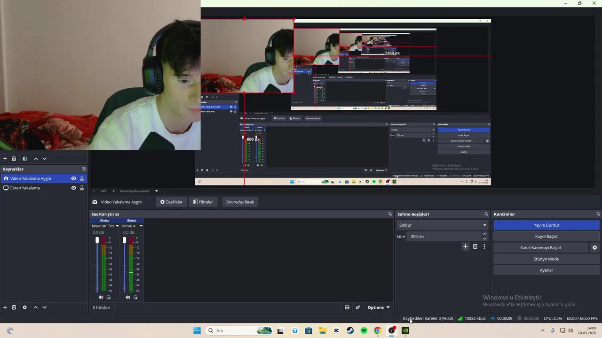
Task: Start recording with Kaydı Başlat
Action: (546, 237)
